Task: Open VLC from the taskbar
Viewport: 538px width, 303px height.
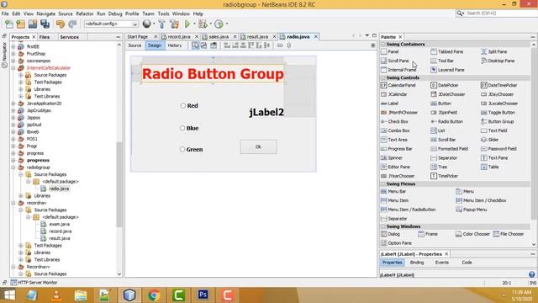Action: 56,295
